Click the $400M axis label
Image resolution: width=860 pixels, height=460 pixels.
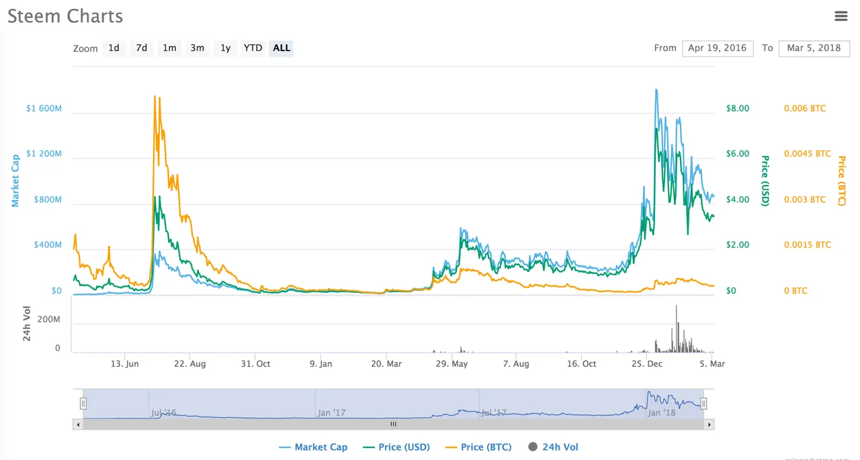click(47, 245)
